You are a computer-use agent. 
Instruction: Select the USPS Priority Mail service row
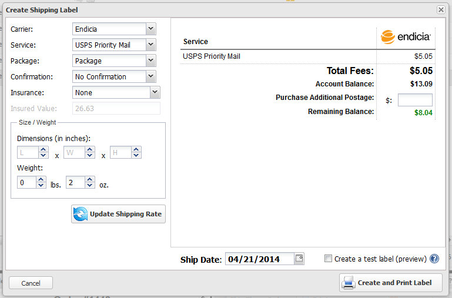[307, 56]
